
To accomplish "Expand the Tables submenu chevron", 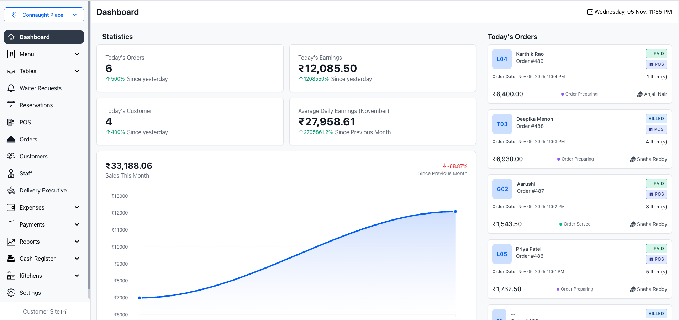I will pos(77,71).
